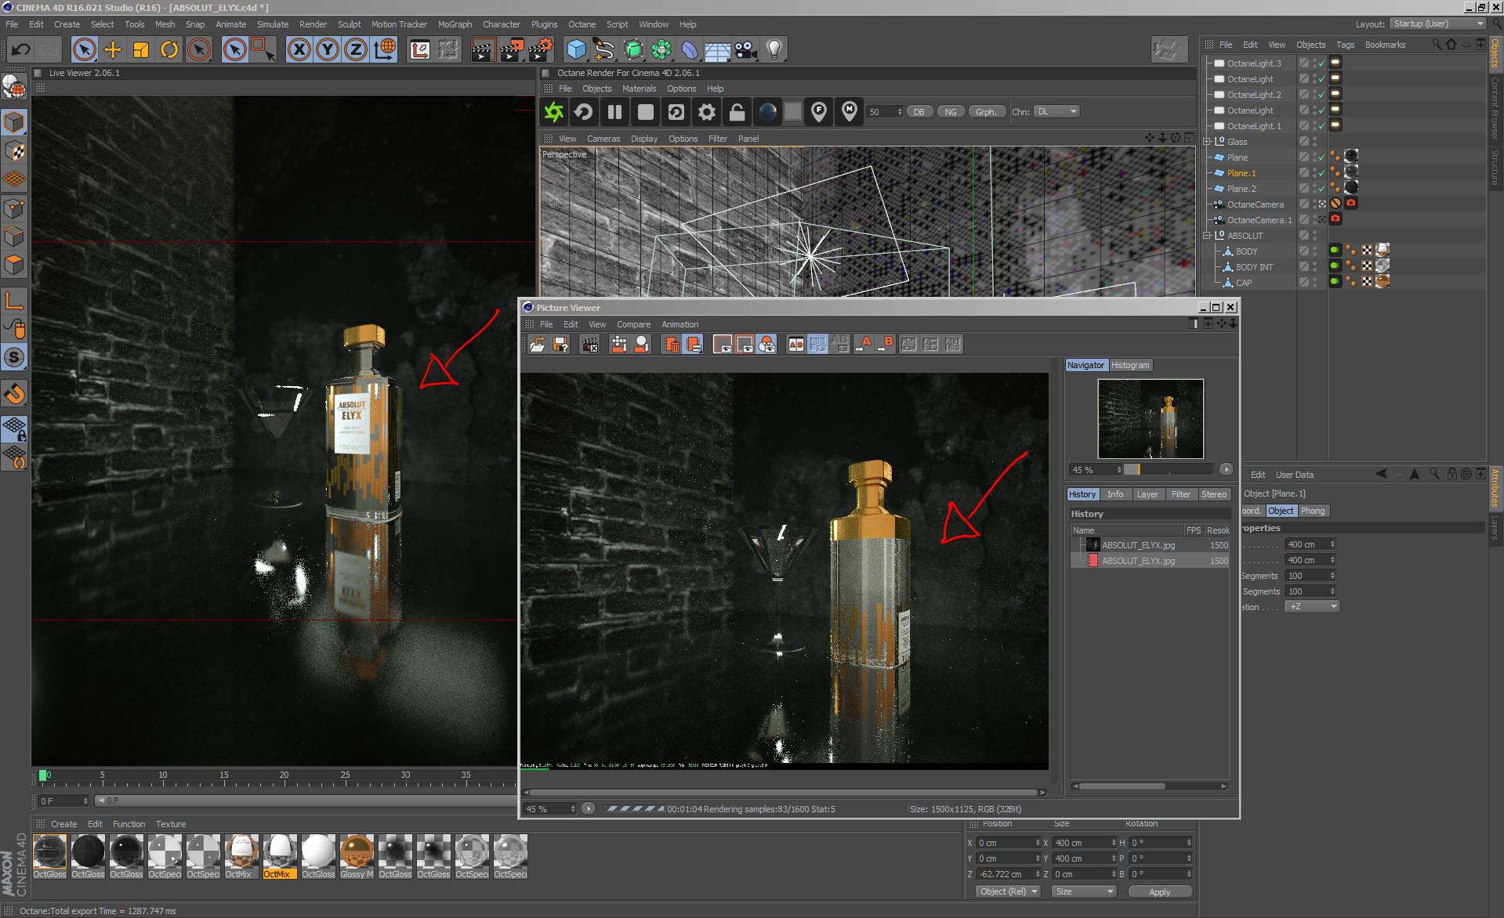The image size is (1504, 918).
Task: Select the Scale tool
Action: click(141, 49)
